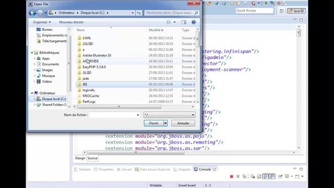
Task: Toggle the preview pane icon in dialog toolbar
Action: 184,22
